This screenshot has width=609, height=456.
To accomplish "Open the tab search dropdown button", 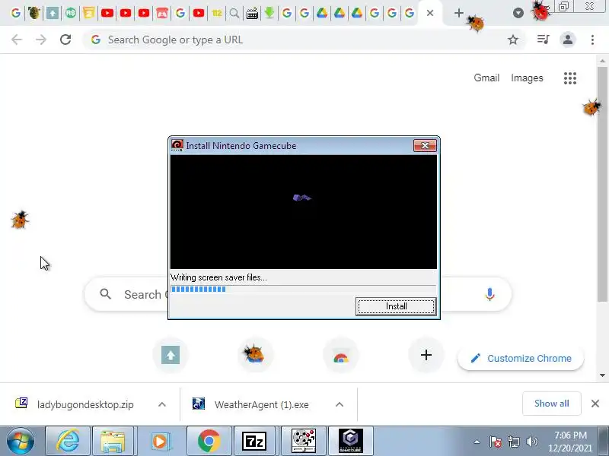I will [x=518, y=13].
